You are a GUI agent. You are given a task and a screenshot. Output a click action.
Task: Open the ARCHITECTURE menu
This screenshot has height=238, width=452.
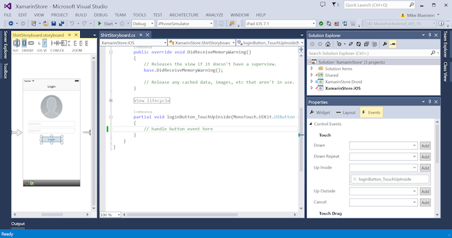click(x=184, y=15)
